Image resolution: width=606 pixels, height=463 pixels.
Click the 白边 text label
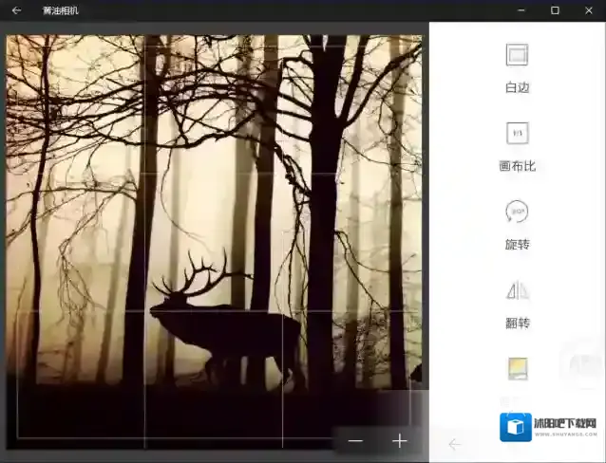[x=517, y=87]
